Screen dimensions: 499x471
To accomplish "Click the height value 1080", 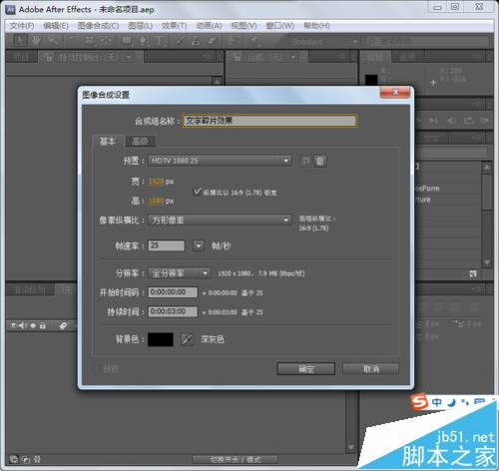I will [157, 201].
